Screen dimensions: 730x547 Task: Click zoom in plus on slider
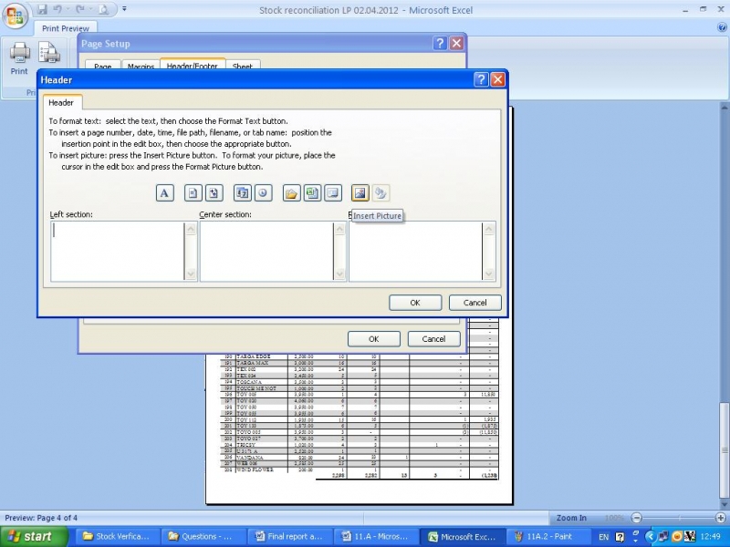720,518
